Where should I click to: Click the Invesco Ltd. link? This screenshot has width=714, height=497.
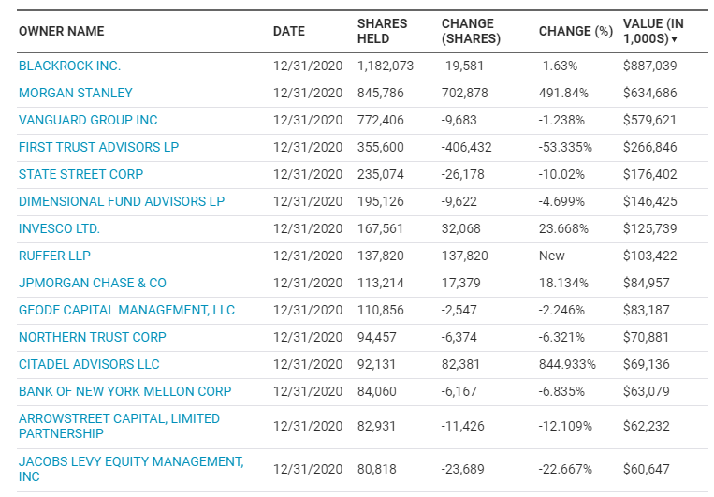(x=59, y=228)
